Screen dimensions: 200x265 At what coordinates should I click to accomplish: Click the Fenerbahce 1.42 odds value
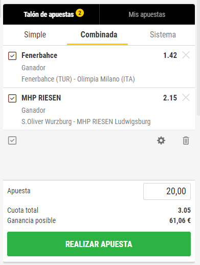click(x=170, y=55)
